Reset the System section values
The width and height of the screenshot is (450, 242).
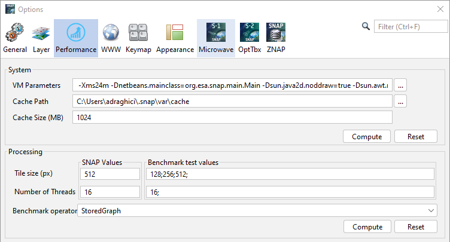(416, 136)
